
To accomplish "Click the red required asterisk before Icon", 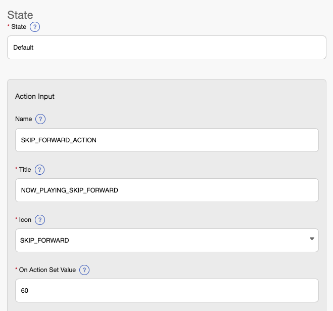I will [16, 219].
